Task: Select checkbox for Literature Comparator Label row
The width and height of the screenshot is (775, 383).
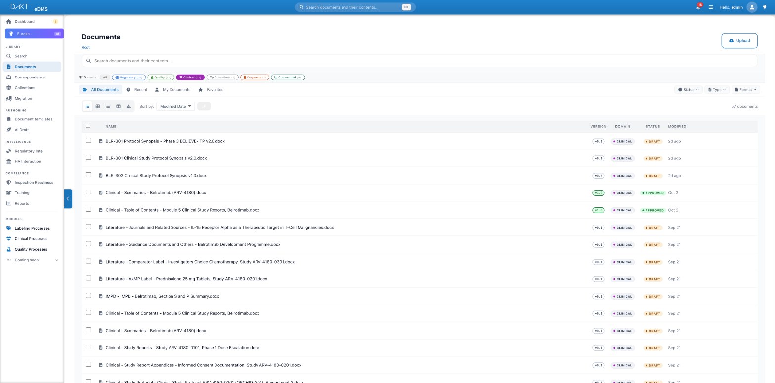Action: click(89, 261)
